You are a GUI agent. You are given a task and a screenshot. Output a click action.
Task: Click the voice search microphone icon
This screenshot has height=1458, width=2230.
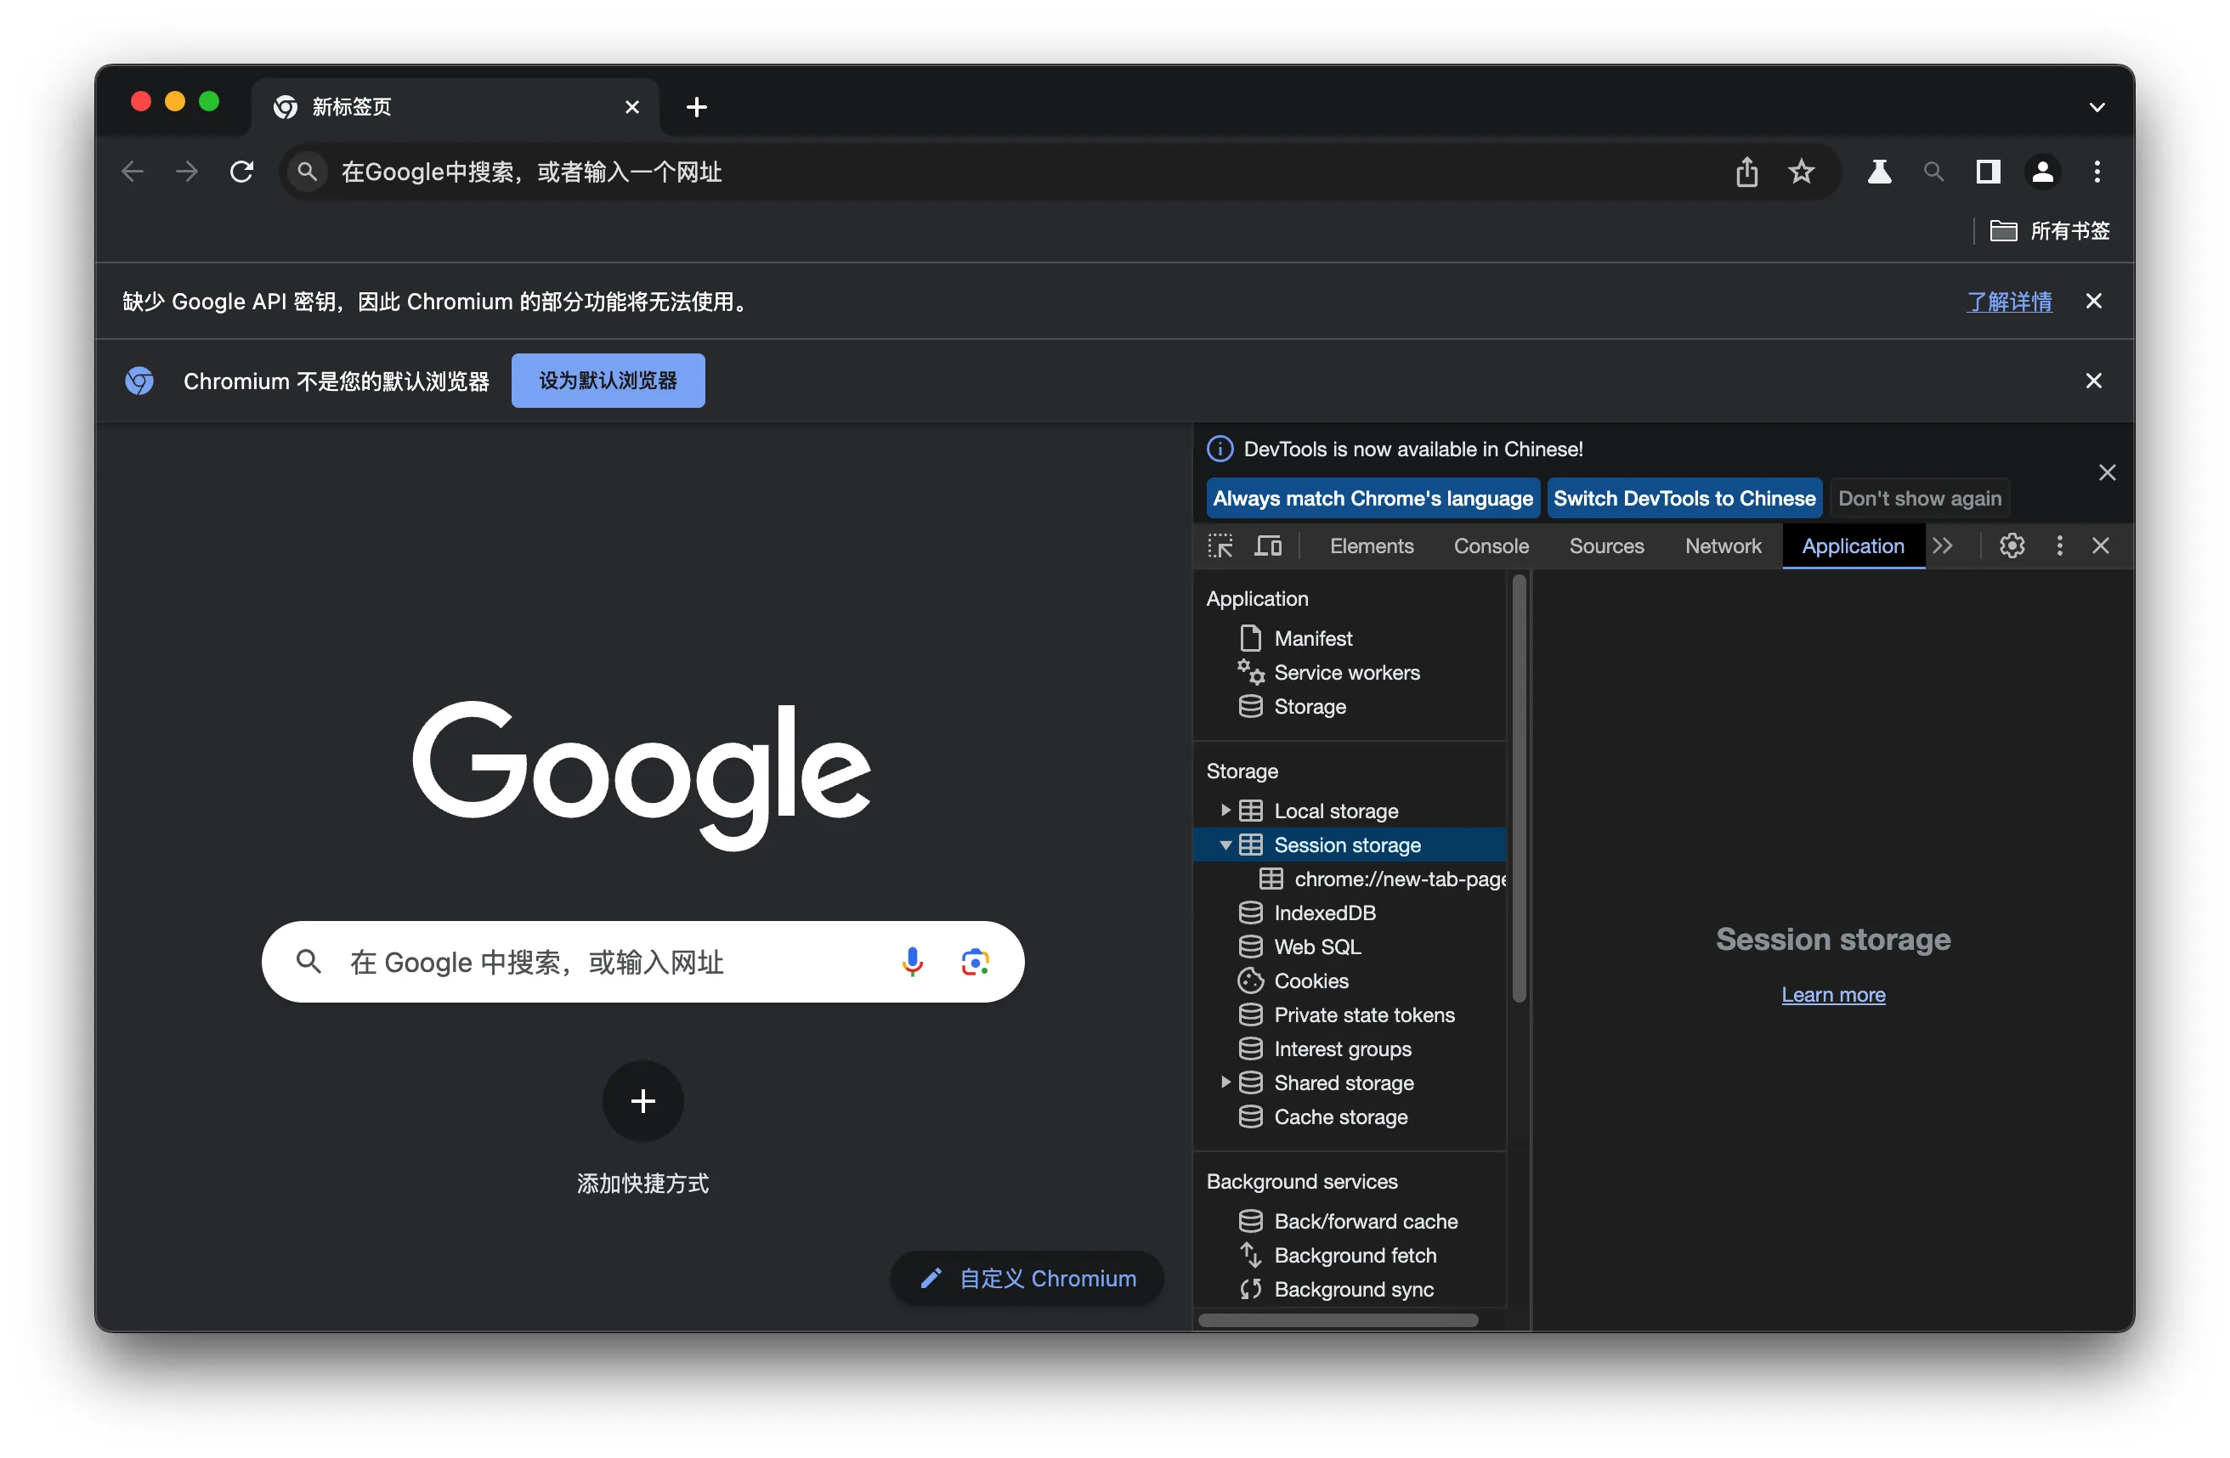pyautogui.click(x=912, y=962)
